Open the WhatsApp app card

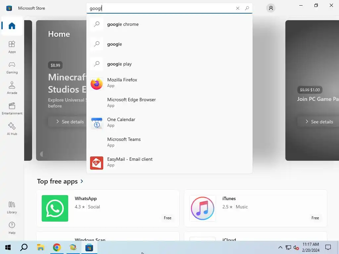108,208
